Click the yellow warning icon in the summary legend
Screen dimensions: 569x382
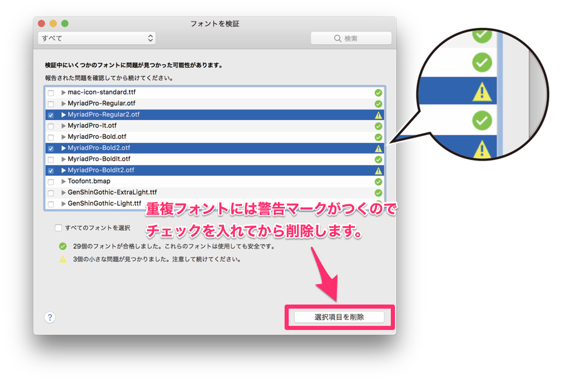click(63, 258)
